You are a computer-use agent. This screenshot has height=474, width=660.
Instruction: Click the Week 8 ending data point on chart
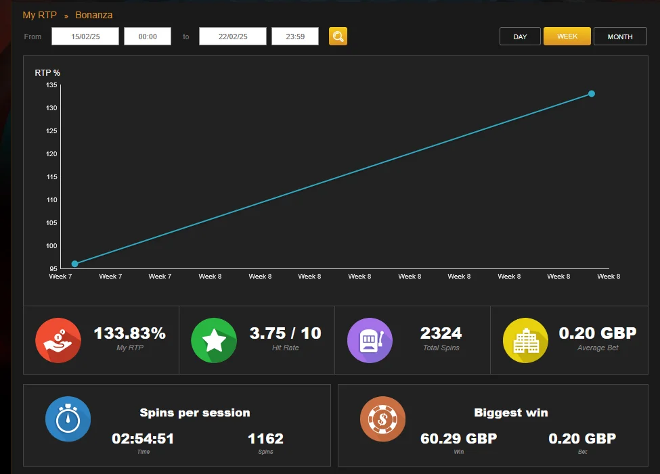592,93
